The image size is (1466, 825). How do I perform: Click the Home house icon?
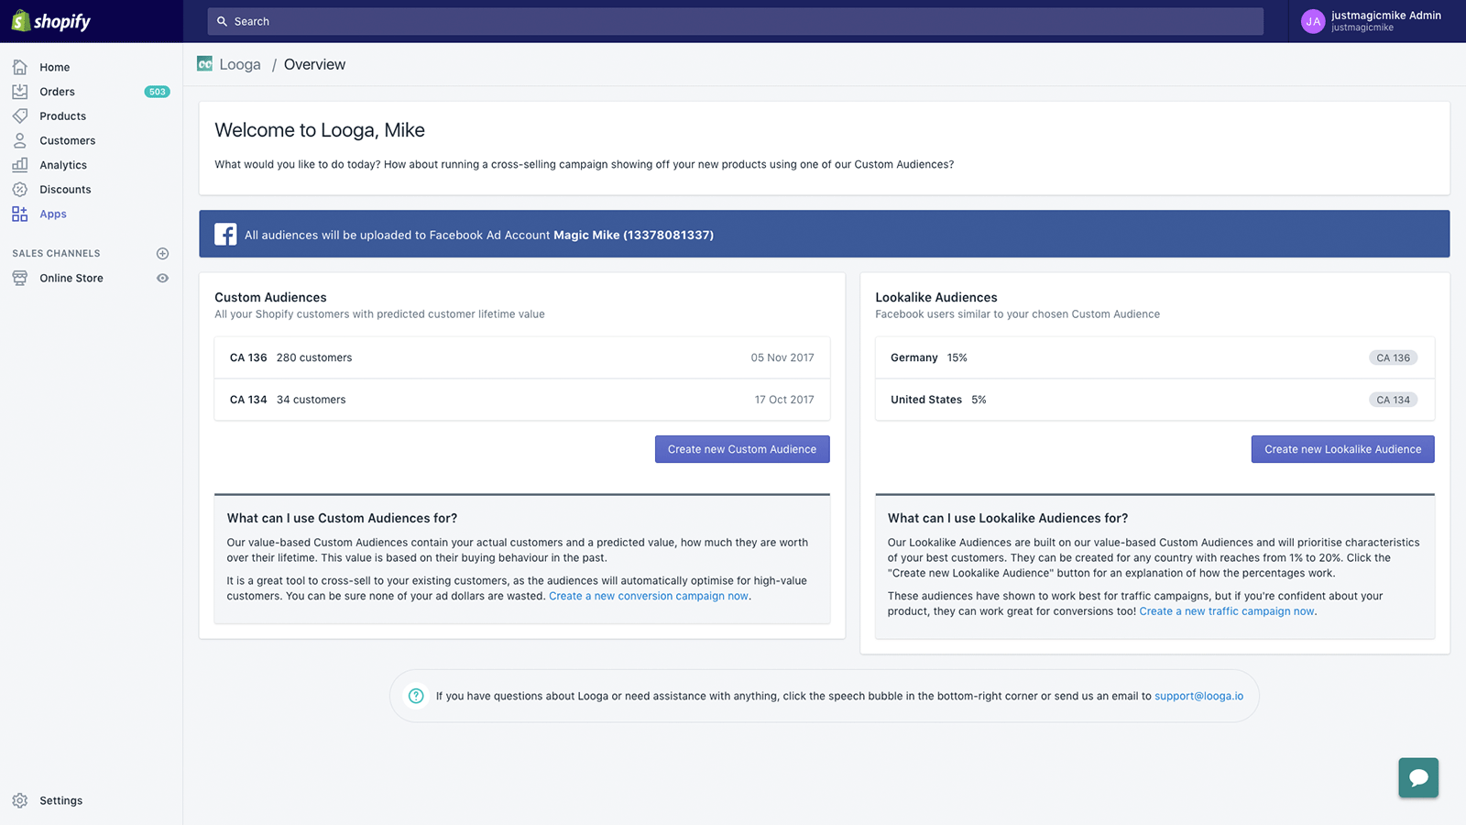click(x=20, y=67)
